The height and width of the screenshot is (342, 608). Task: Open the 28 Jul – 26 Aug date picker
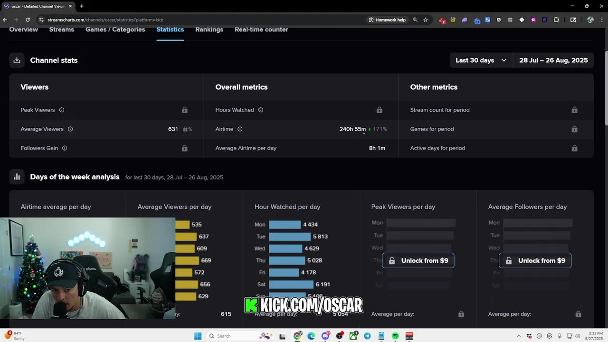(x=553, y=60)
